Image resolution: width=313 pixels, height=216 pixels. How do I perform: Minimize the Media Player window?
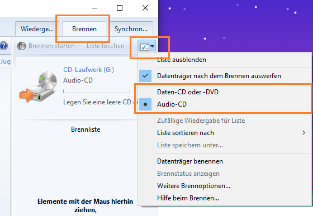tap(94, 8)
